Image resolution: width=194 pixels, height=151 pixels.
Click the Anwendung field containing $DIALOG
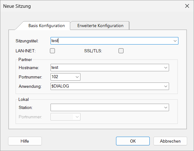pos(106,86)
